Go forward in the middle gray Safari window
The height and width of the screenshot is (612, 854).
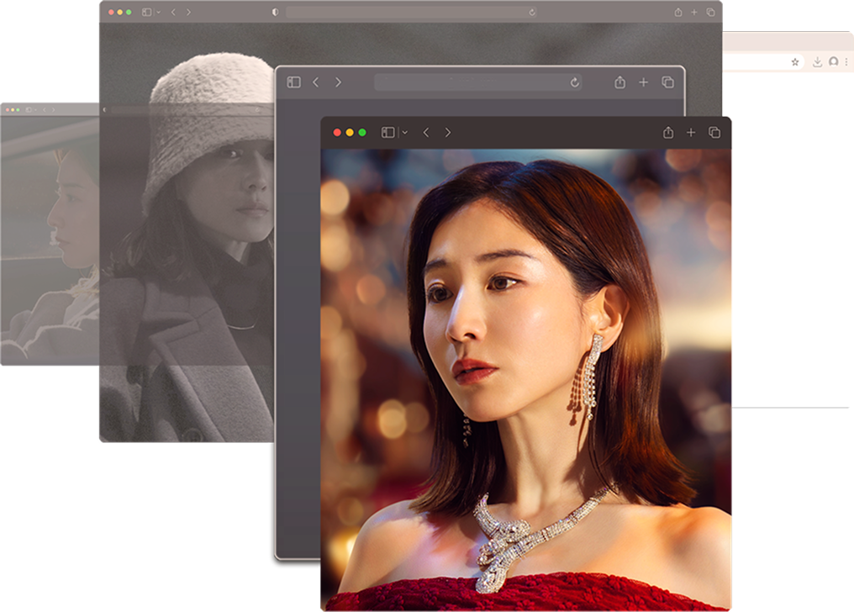338,82
